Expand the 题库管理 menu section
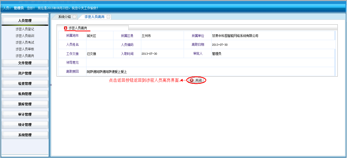Image resolution: width=347 pixels, height=158 pixels. click(25, 104)
